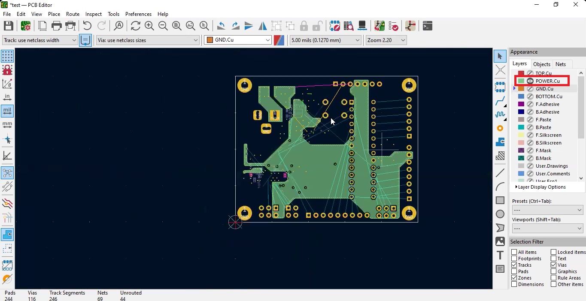
Task: Zoom to fit the page
Action: click(176, 26)
